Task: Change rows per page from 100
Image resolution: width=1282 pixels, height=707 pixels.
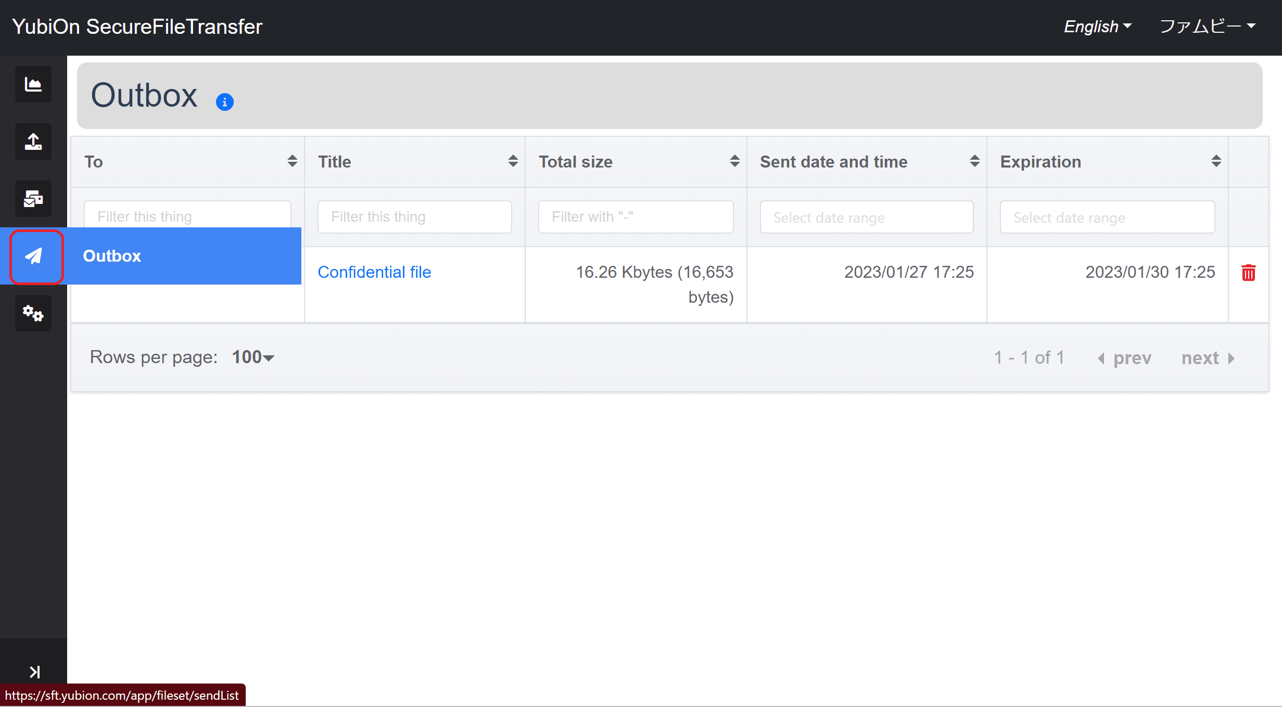Action: point(253,357)
